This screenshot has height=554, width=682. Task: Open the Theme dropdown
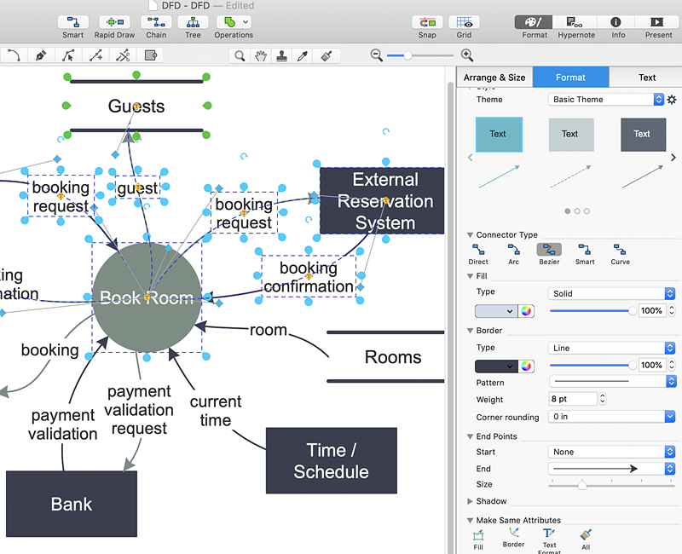pyautogui.click(x=606, y=100)
